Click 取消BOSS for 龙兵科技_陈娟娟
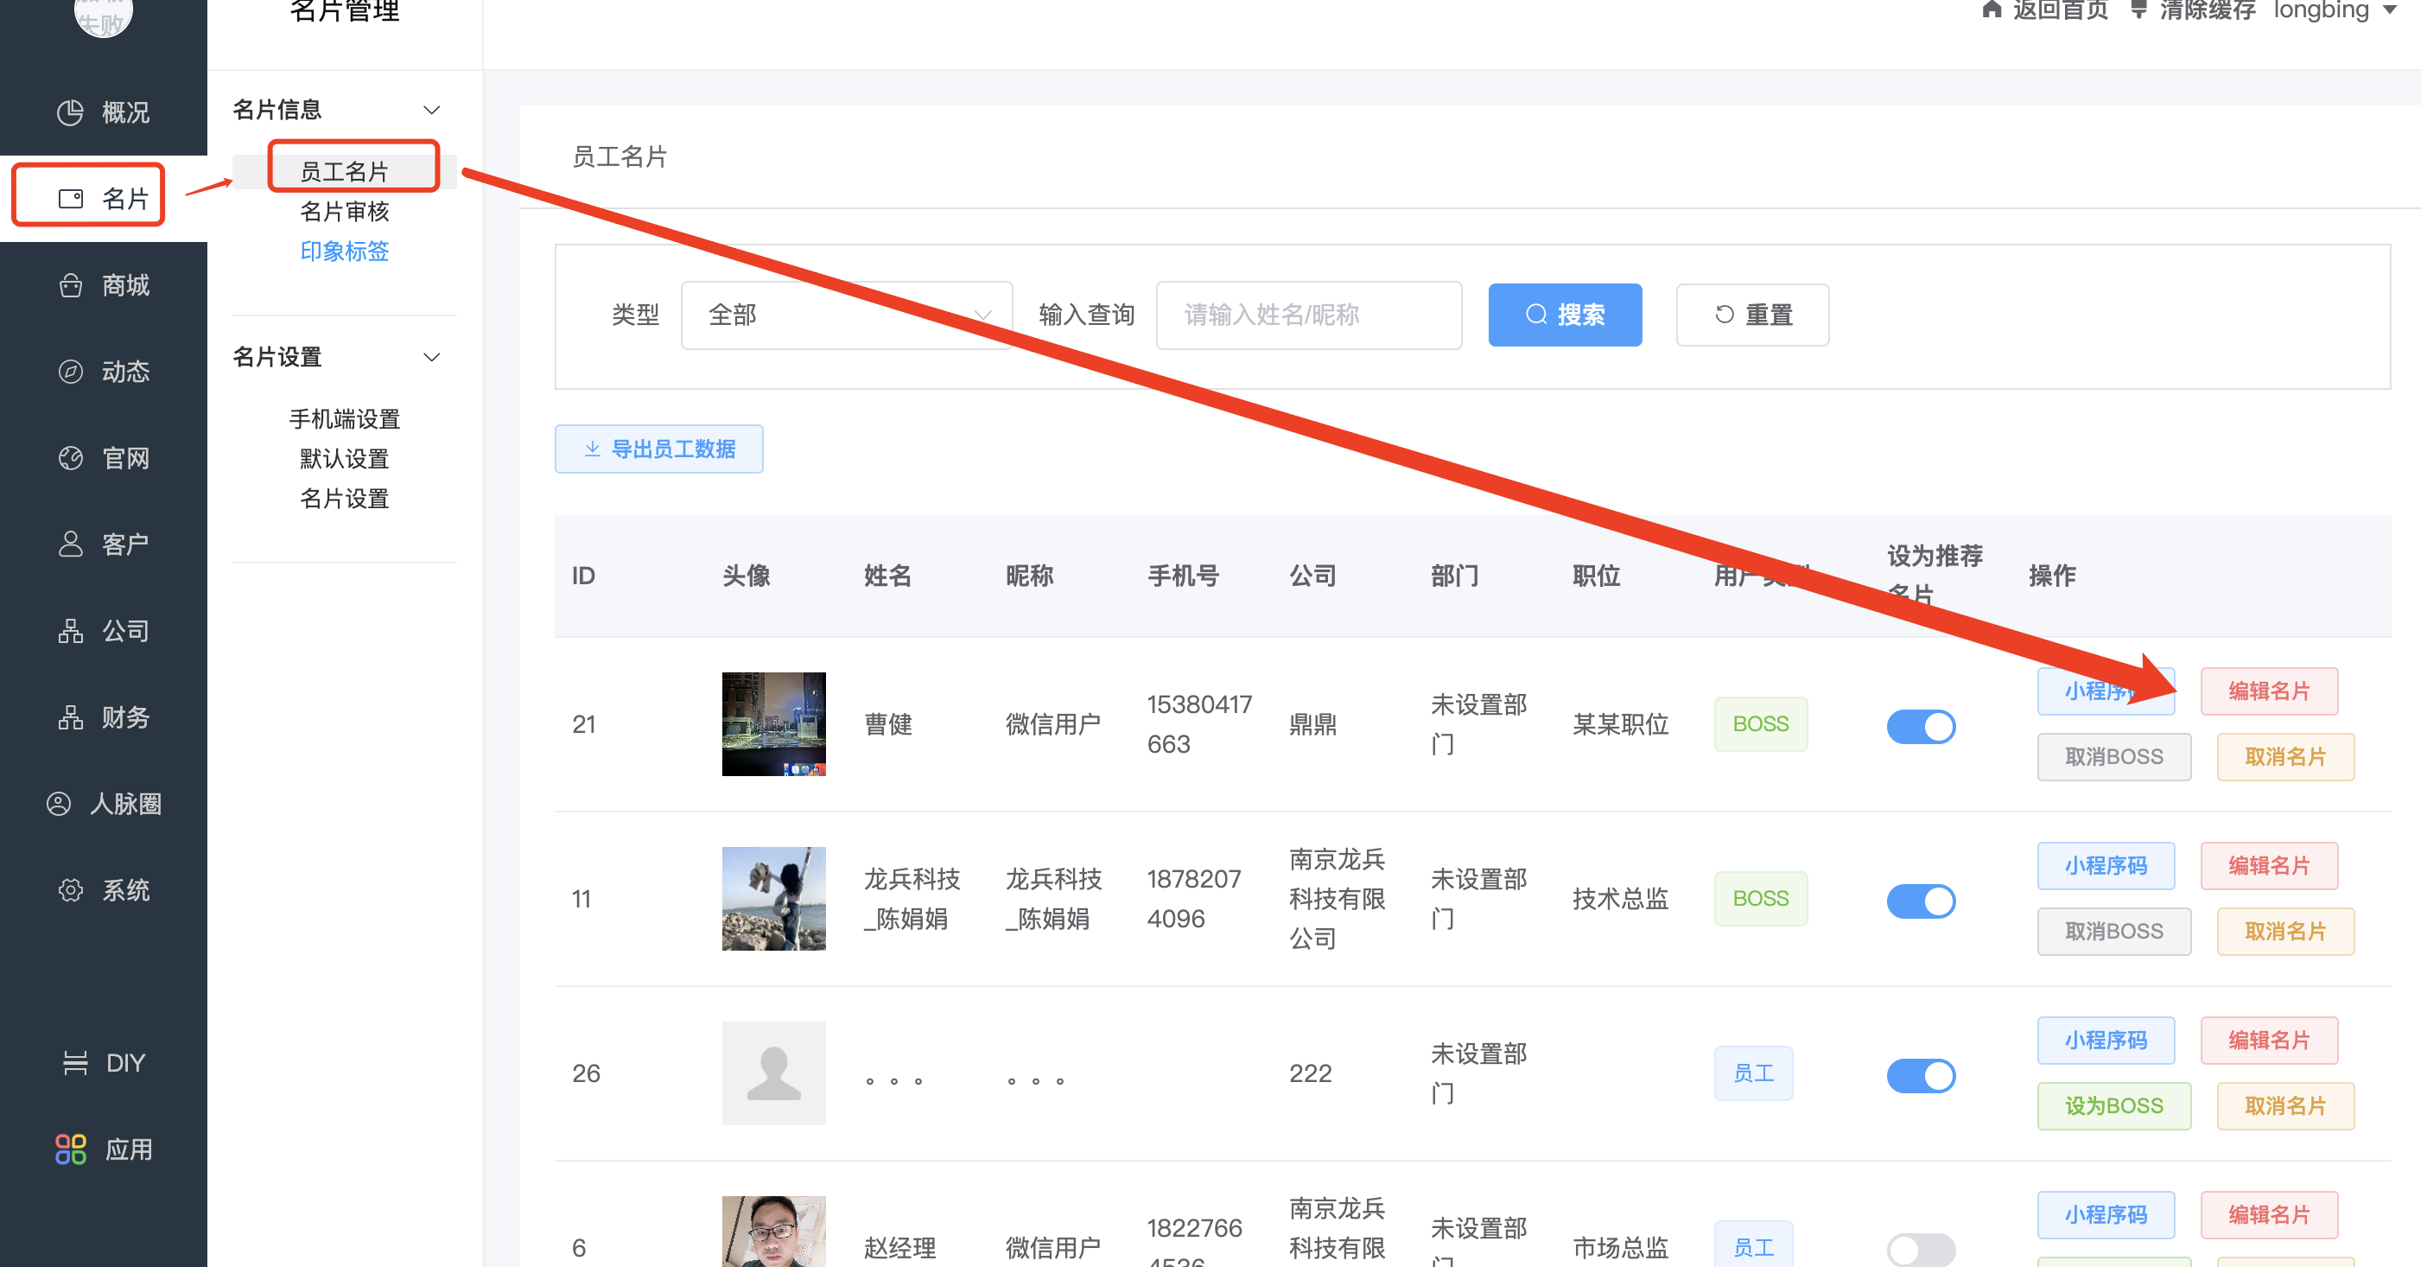The width and height of the screenshot is (2421, 1267). [x=2113, y=932]
